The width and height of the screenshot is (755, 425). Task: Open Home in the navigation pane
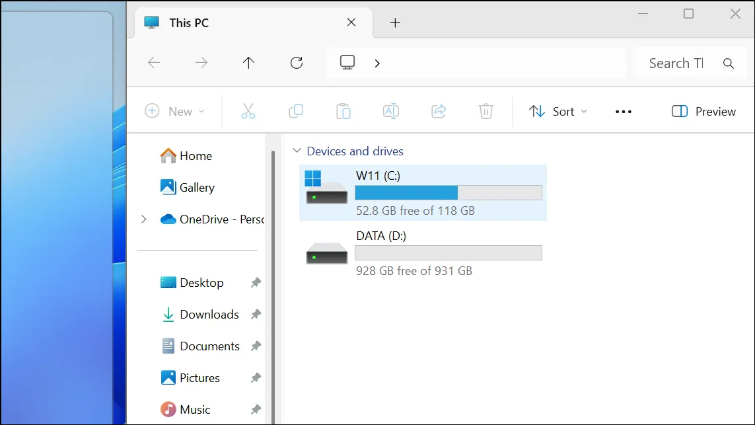[x=186, y=155]
